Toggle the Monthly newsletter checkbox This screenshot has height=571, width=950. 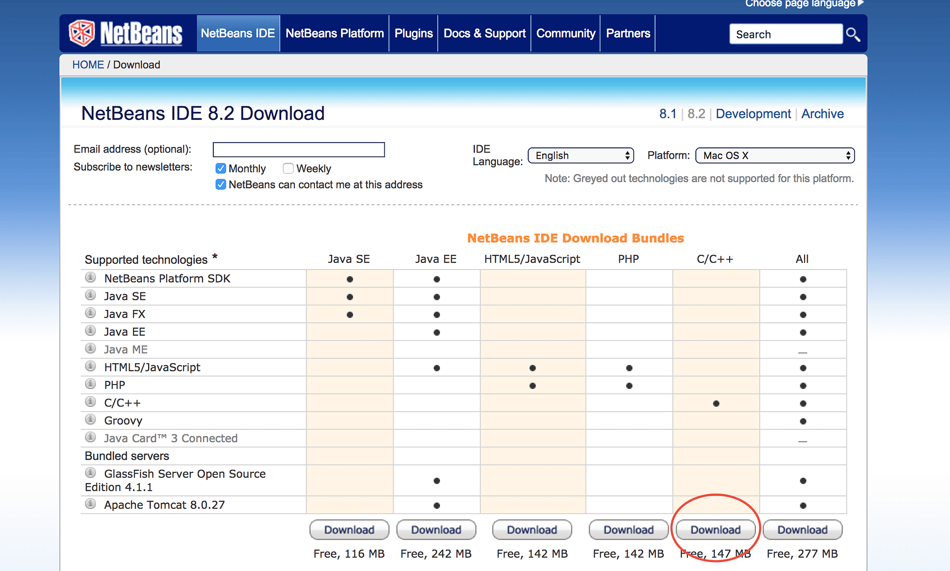click(x=220, y=168)
